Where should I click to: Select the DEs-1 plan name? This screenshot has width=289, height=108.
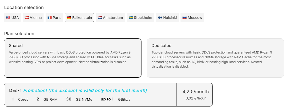click(15, 90)
